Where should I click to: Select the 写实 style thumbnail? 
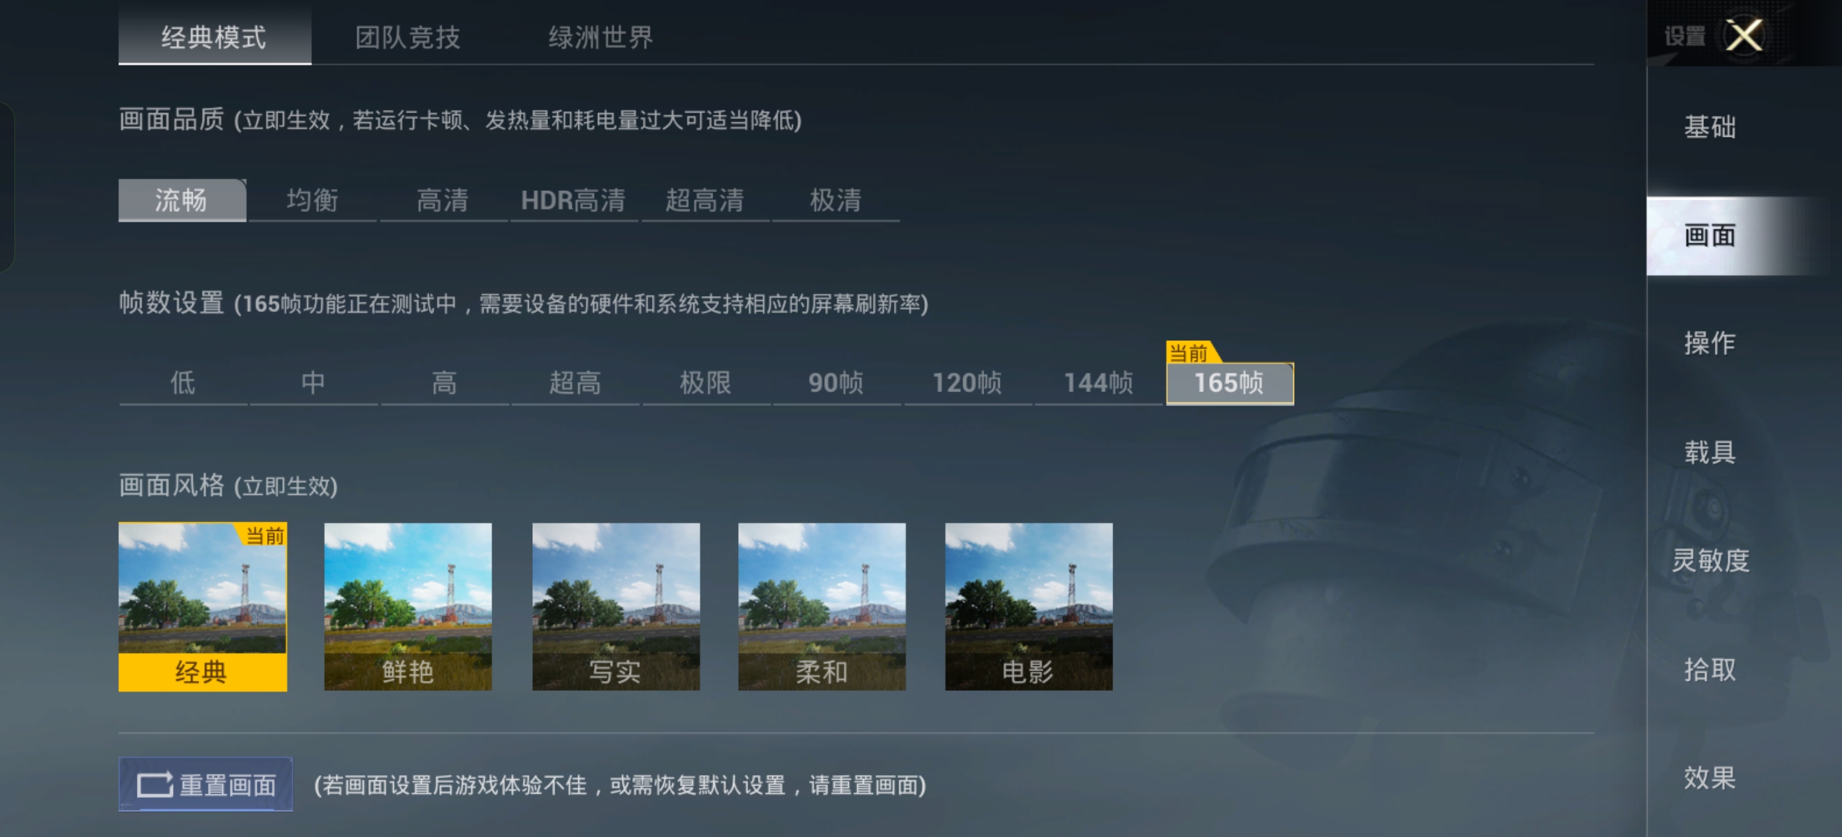pyautogui.click(x=616, y=607)
